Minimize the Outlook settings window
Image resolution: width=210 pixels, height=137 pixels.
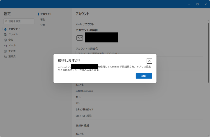click(189, 4)
